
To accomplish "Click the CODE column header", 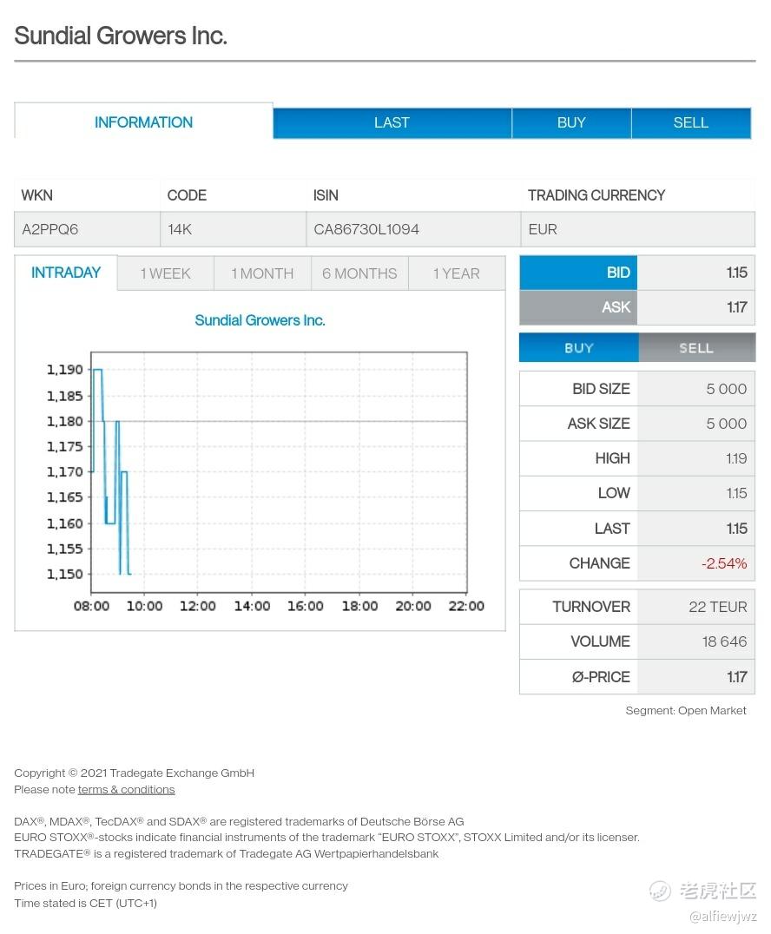I will [x=187, y=195].
